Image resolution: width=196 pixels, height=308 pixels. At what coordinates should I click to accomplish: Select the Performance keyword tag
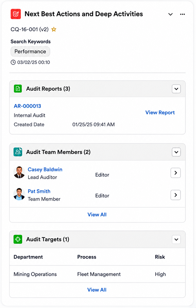[30, 51]
